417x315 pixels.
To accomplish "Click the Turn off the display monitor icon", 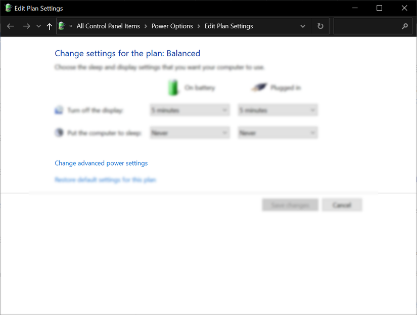I will point(59,110).
